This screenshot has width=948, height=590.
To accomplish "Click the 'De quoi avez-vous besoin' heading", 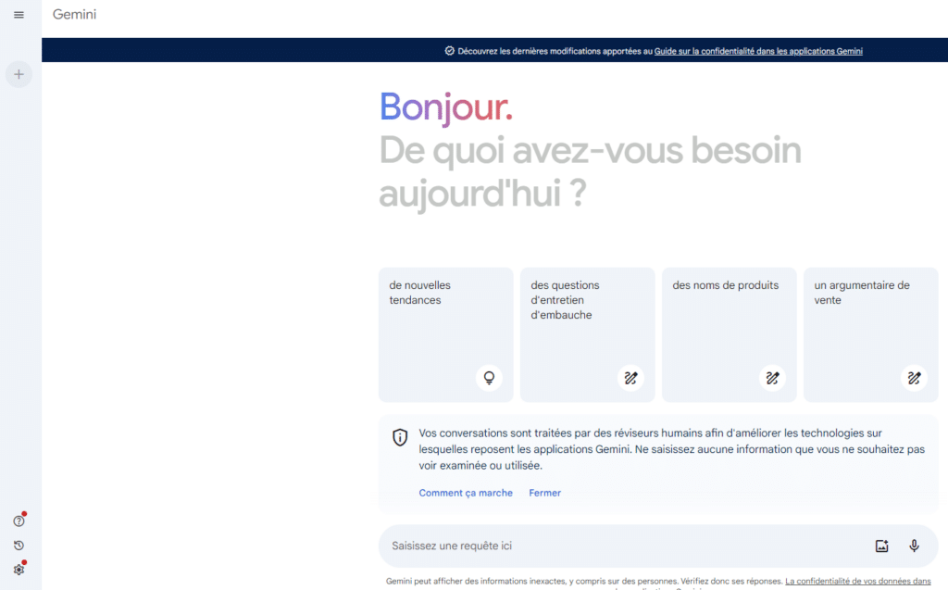I will click(590, 171).
